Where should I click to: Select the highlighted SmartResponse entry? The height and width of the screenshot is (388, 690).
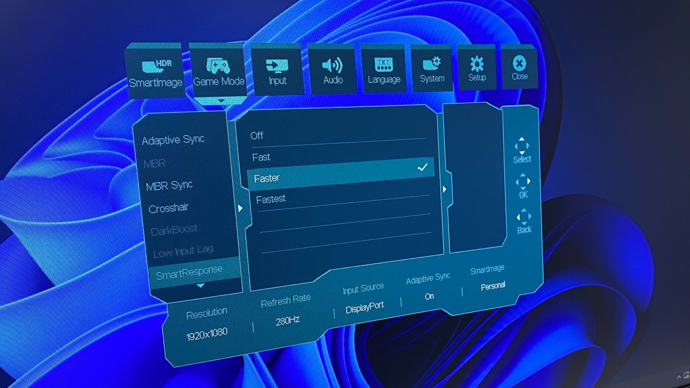pyautogui.click(x=194, y=272)
